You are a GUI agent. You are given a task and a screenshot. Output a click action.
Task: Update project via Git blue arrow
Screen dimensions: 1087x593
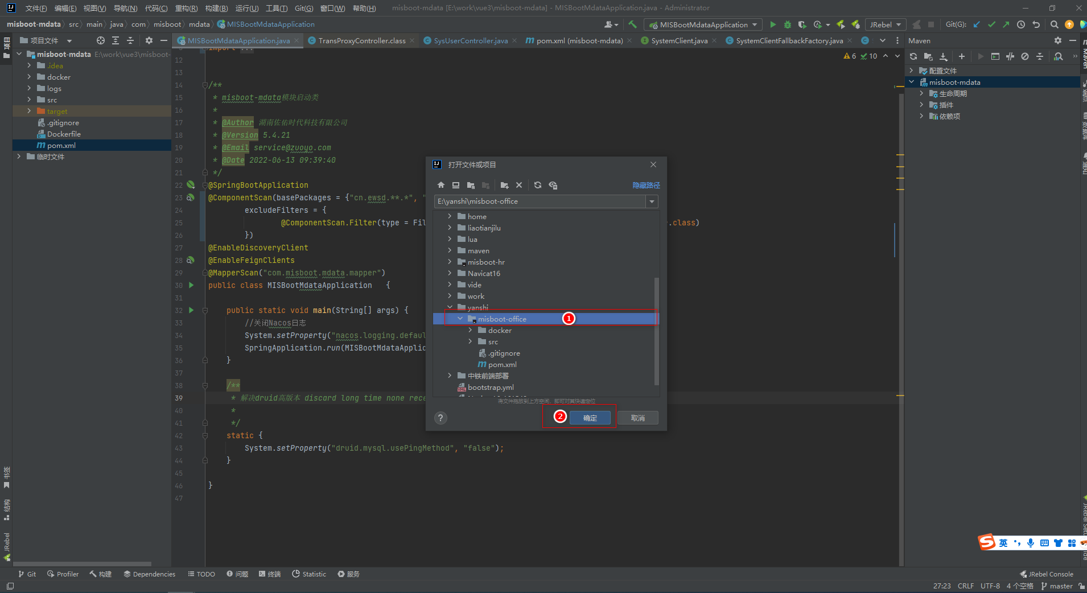pos(977,24)
